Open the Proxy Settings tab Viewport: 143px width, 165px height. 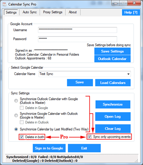pos(52,12)
